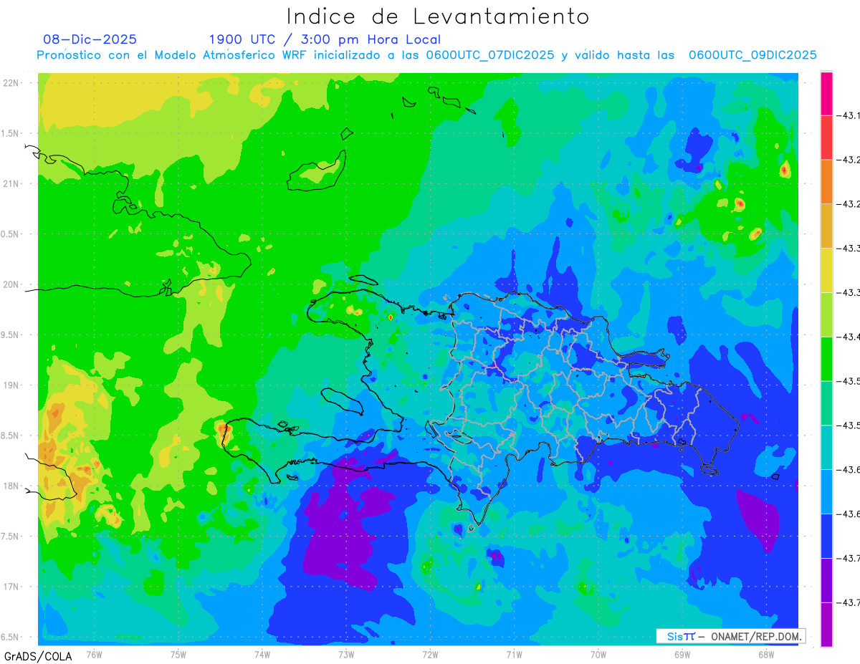
Task: Pick the sky-blue swatch on the color scale
Action: coord(826,491)
